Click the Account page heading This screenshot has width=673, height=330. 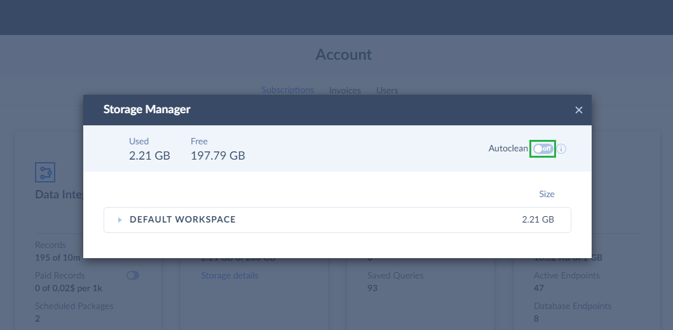point(344,55)
